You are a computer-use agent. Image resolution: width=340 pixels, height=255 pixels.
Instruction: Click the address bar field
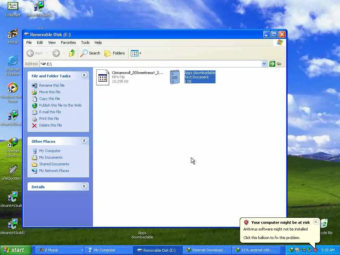coord(151,64)
